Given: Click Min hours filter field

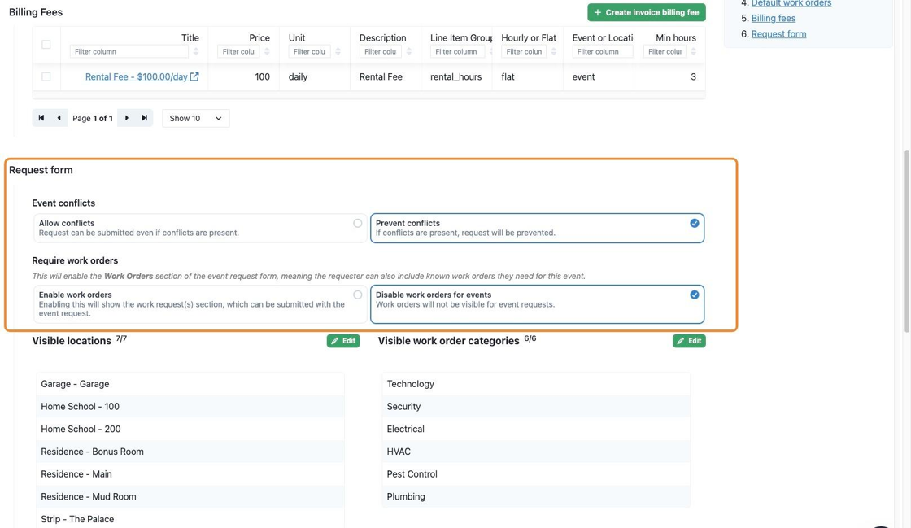Looking at the screenshot, I should click(x=665, y=52).
